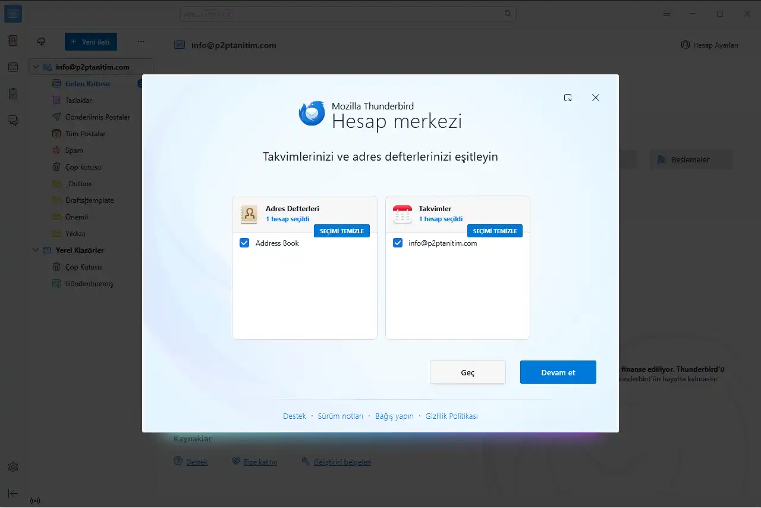Open the Chat space icon

(13, 120)
